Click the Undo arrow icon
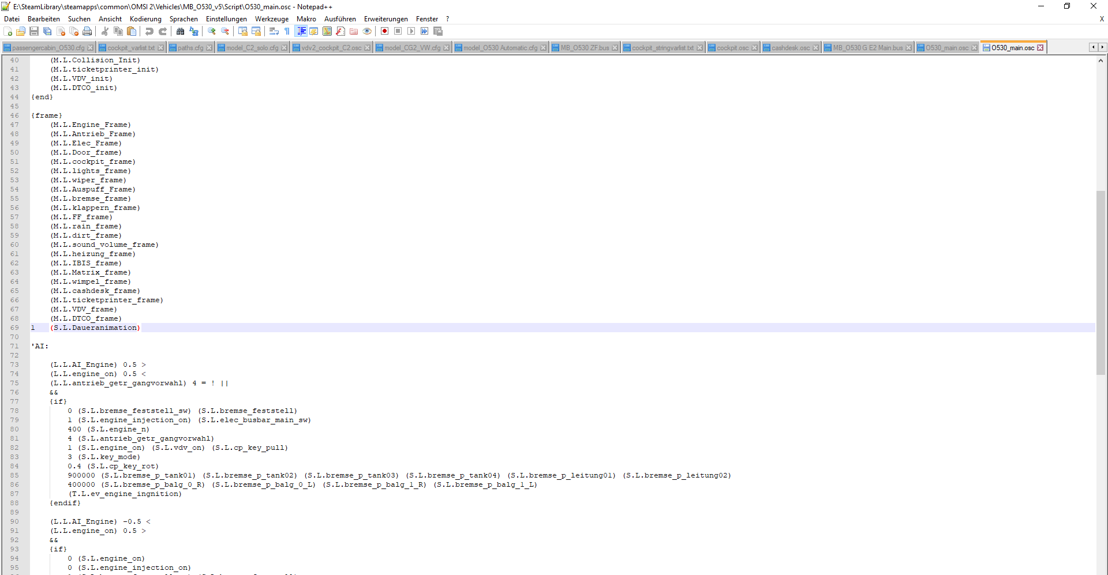The width and height of the screenshot is (1108, 575). tap(149, 31)
